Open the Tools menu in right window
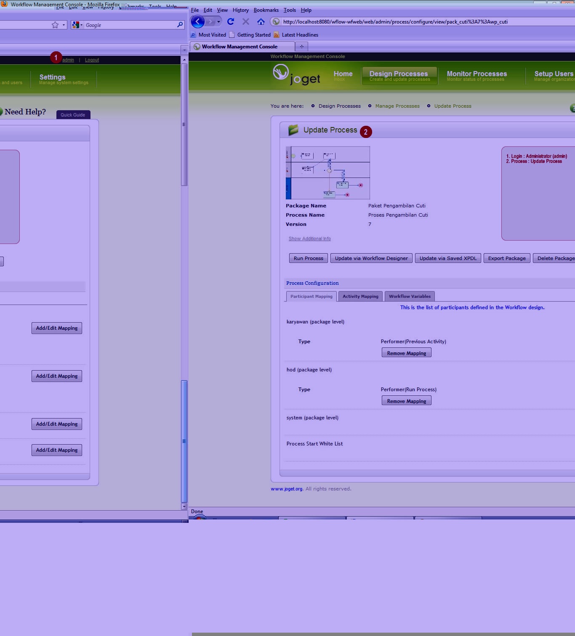The height and width of the screenshot is (636, 575). tap(290, 10)
